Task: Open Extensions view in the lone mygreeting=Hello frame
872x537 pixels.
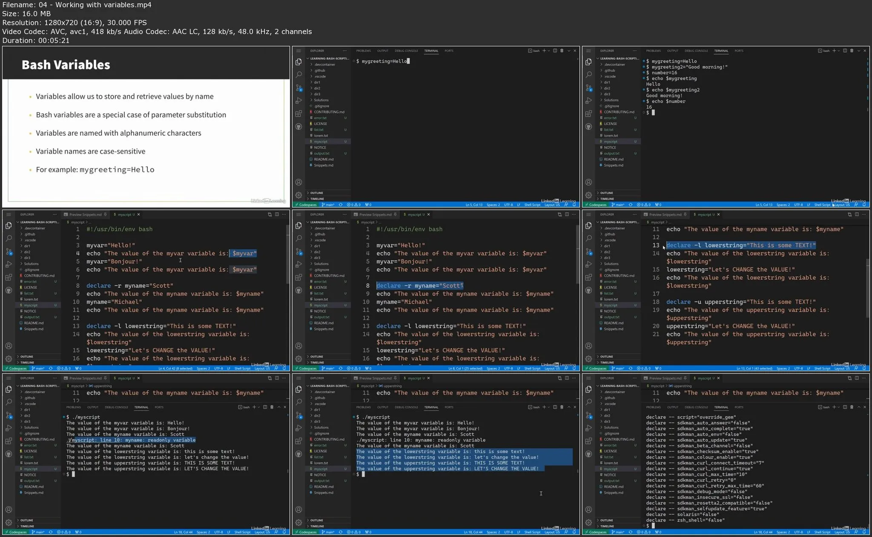Action: point(298,114)
